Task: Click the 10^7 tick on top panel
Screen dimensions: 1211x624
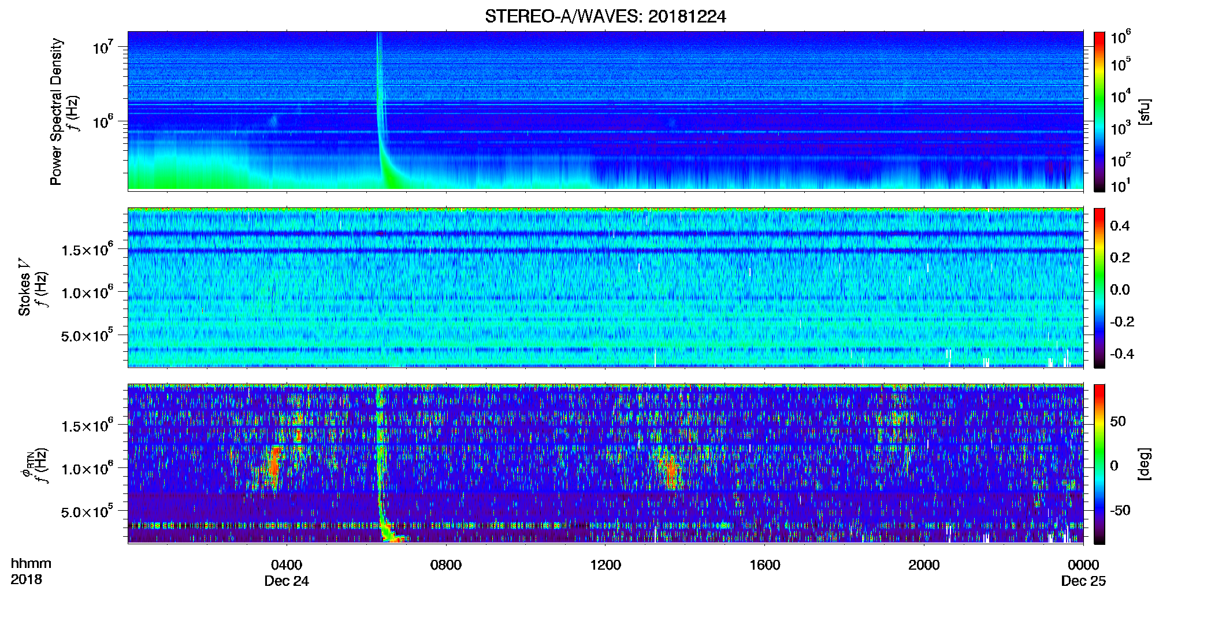Action: (102, 47)
